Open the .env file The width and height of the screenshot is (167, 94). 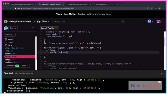point(9,45)
